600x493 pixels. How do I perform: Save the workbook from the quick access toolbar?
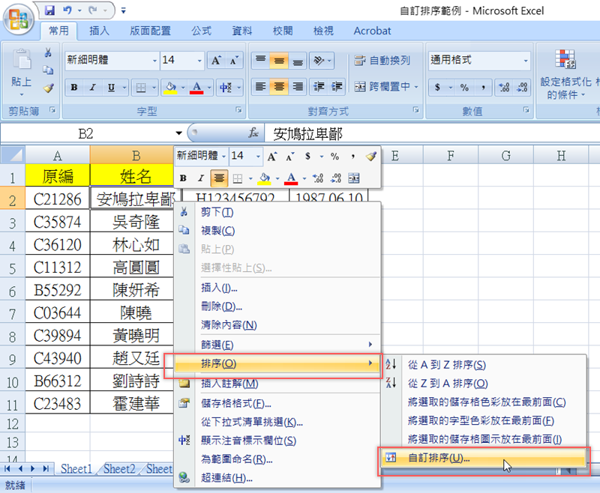pos(49,10)
